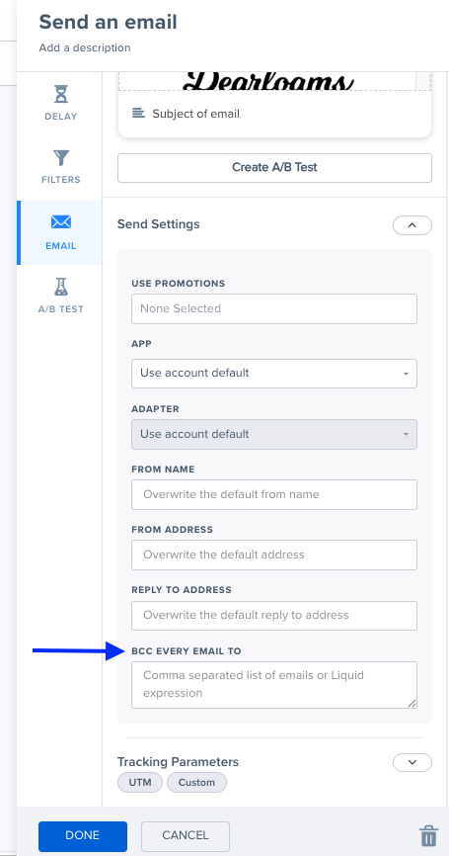
Task: Select the Custom tracking tag
Action: (196, 782)
